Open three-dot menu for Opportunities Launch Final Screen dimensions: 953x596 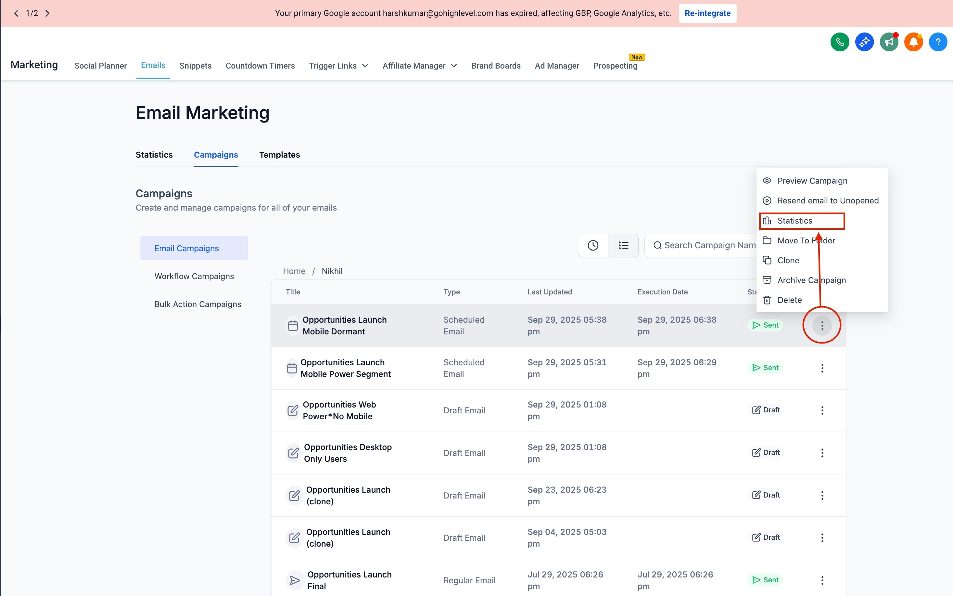tap(822, 580)
